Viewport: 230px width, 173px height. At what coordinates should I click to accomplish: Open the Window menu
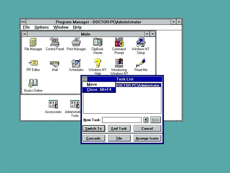pyautogui.click(x=61, y=27)
